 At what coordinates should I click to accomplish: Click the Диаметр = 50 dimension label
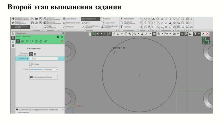pyautogui.click(x=119, y=48)
